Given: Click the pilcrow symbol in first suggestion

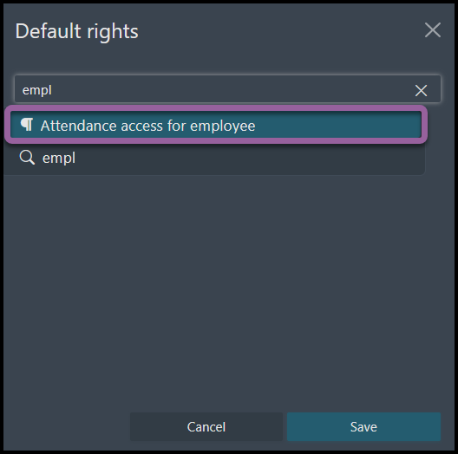Looking at the screenshot, I should pos(27,125).
